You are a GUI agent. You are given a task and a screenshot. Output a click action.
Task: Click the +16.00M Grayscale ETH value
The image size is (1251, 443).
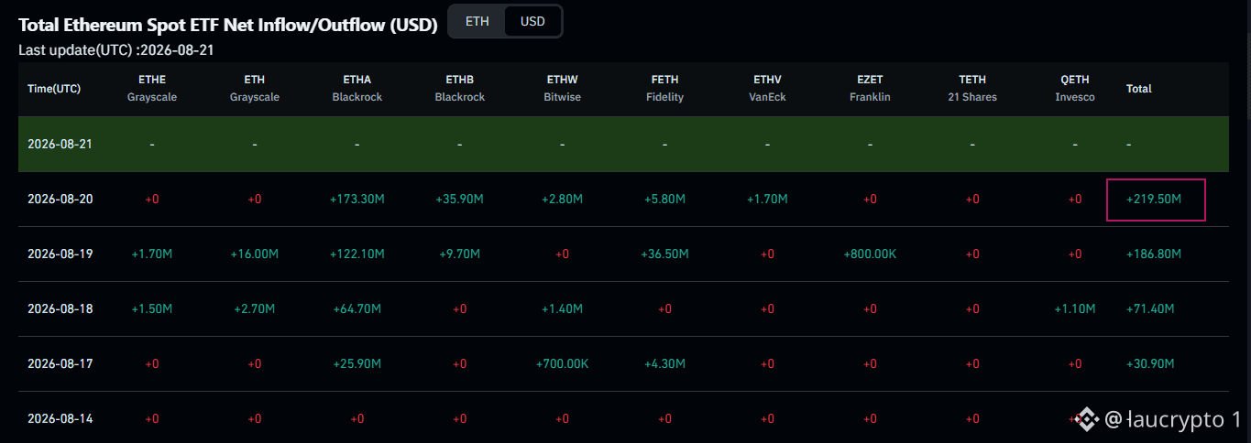coord(254,254)
